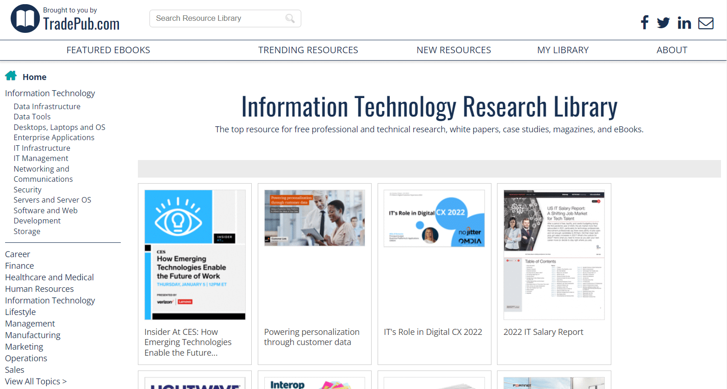Open the Manufacturing topic
The width and height of the screenshot is (727, 389).
(x=33, y=335)
